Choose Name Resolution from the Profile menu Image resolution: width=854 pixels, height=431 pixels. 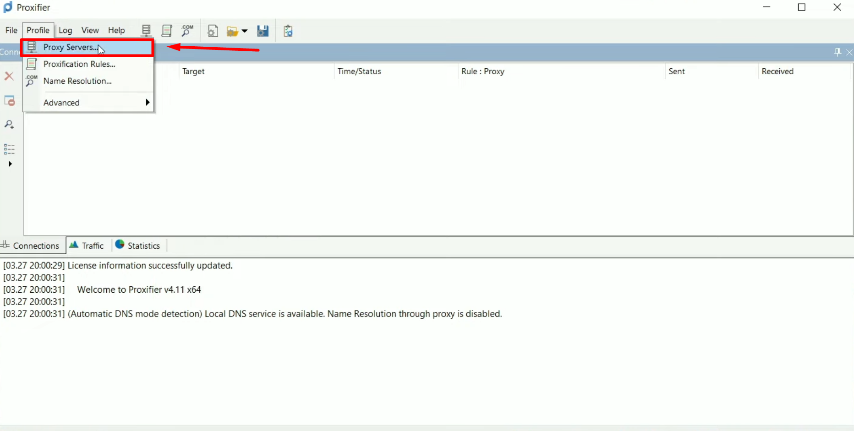tap(77, 81)
